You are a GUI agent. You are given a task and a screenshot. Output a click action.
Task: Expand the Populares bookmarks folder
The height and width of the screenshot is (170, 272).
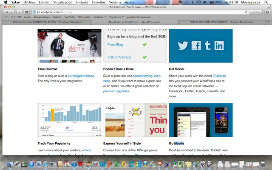click(x=116, y=17)
